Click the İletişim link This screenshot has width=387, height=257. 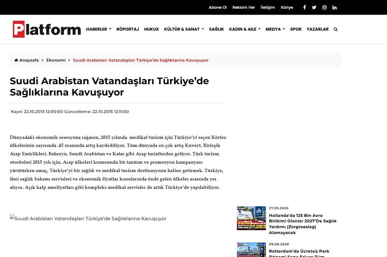[268, 7]
